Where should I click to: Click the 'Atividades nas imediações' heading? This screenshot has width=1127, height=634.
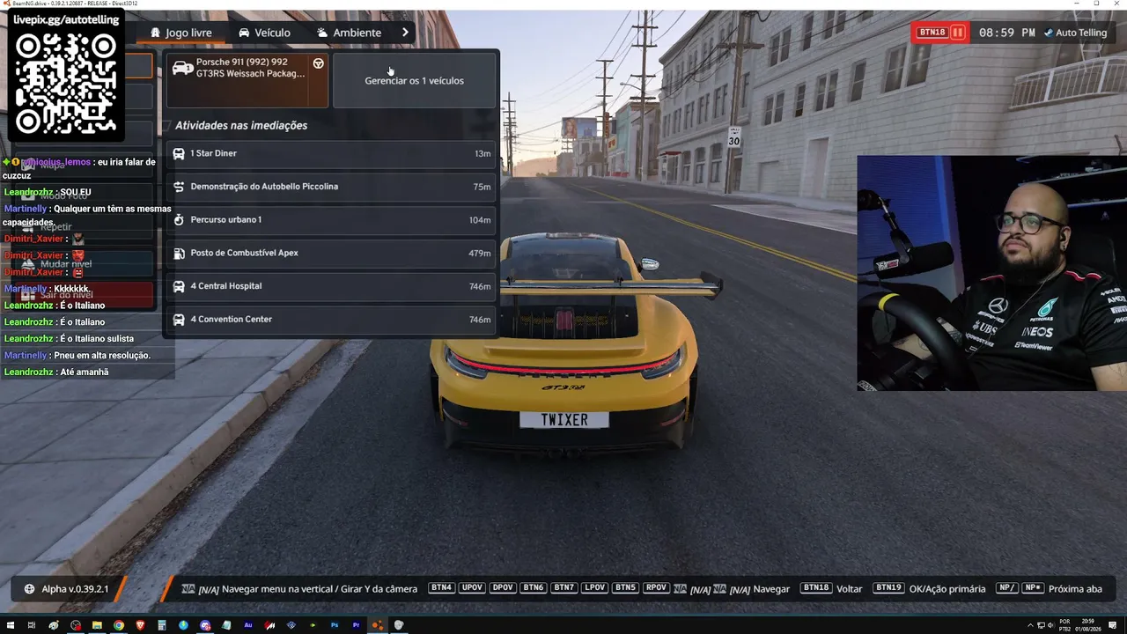click(x=240, y=126)
